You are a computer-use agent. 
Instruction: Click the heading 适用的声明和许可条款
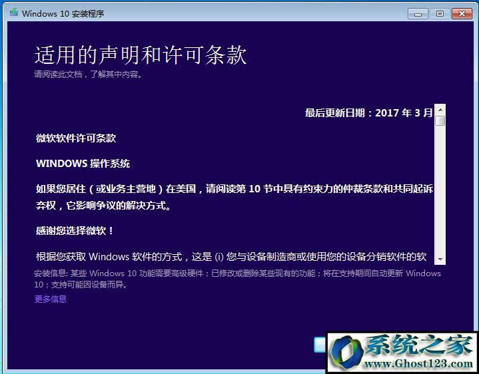[x=141, y=55]
